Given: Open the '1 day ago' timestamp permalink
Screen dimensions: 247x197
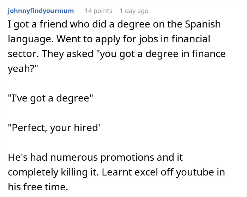Looking at the screenshot, I should [134, 11].
